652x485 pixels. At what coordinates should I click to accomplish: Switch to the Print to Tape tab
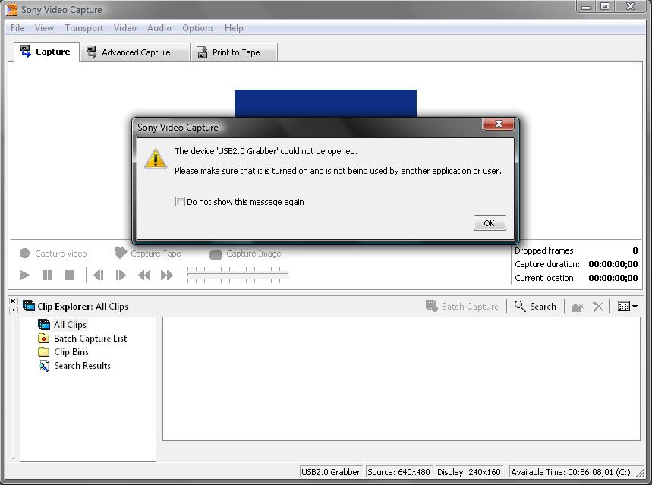[234, 52]
